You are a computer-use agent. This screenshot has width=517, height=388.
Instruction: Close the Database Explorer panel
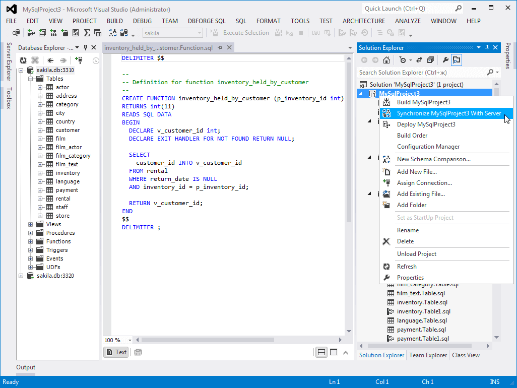pos(94,47)
